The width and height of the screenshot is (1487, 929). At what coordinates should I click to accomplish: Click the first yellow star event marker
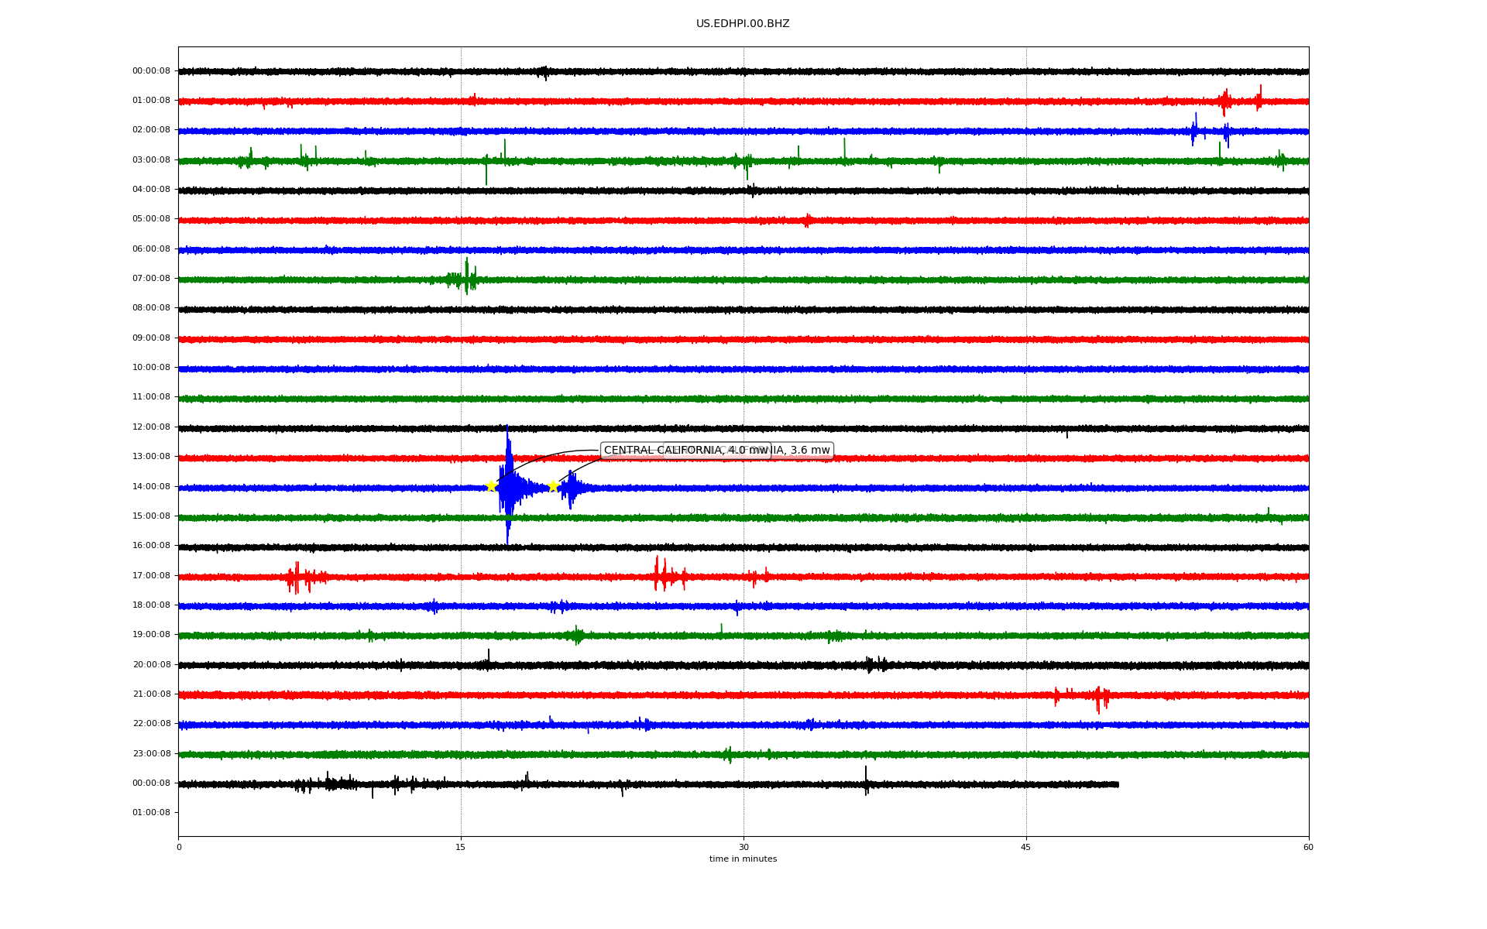(x=491, y=486)
